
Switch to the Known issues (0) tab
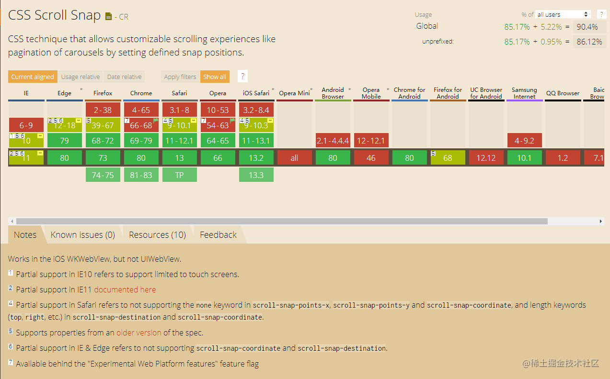(83, 234)
